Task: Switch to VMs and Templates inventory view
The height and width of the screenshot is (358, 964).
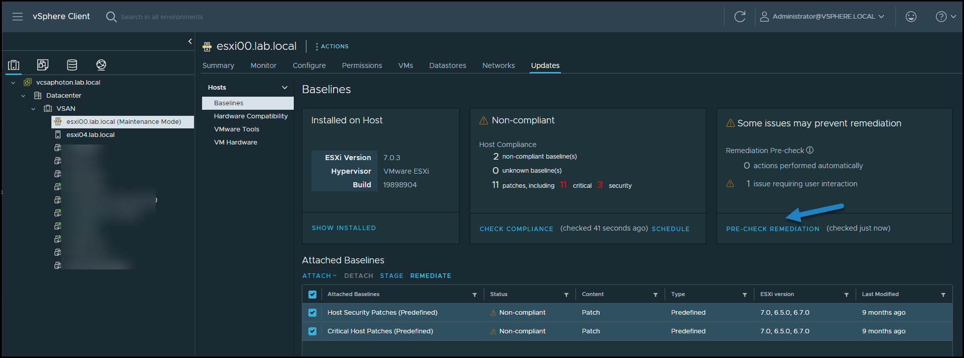Action: click(x=43, y=64)
